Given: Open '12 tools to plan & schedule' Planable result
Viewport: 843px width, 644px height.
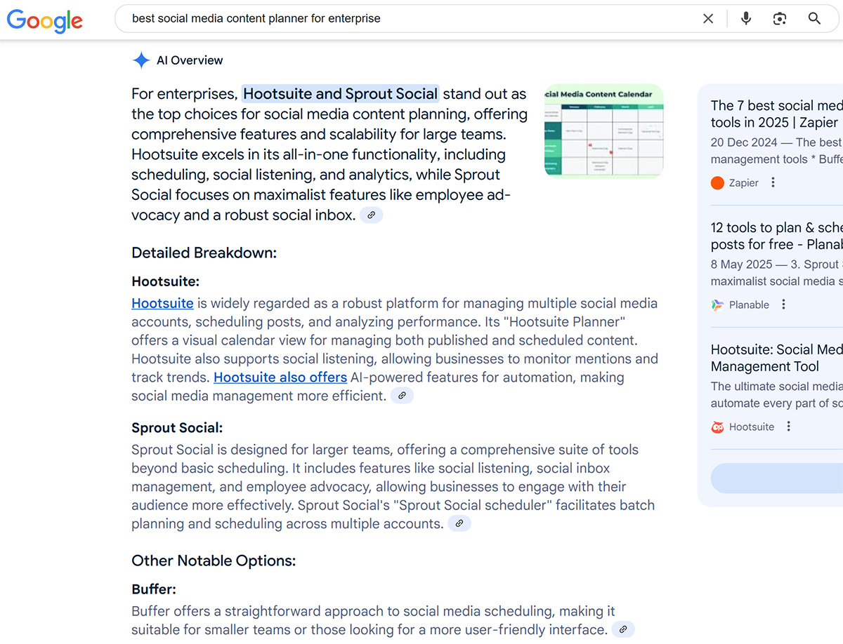Looking at the screenshot, I should click(776, 236).
